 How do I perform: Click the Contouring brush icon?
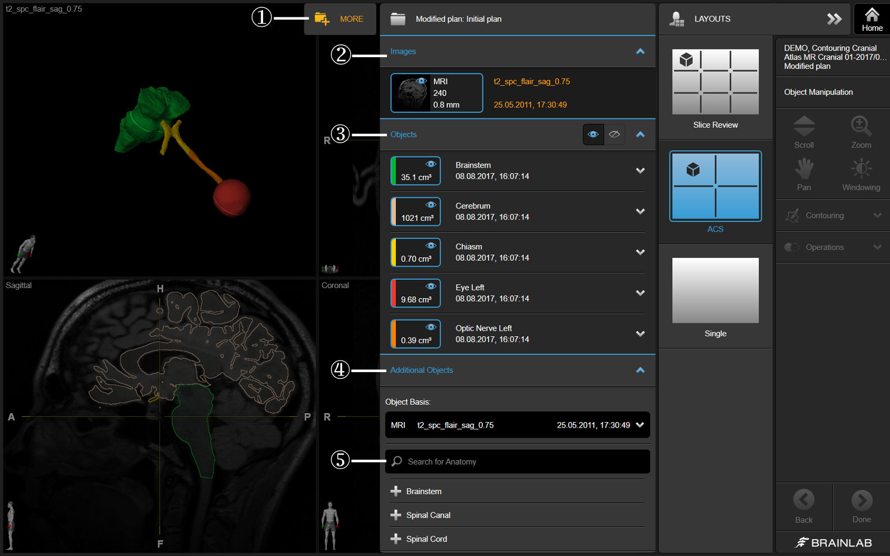(792, 215)
